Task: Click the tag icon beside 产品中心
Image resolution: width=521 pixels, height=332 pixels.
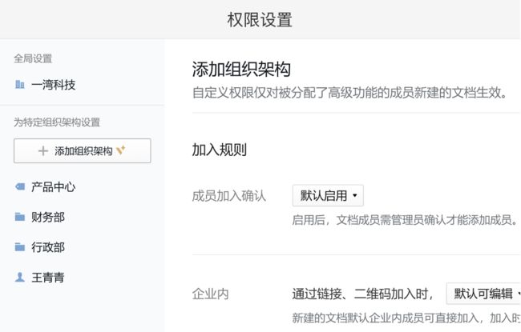Action: pos(20,186)
